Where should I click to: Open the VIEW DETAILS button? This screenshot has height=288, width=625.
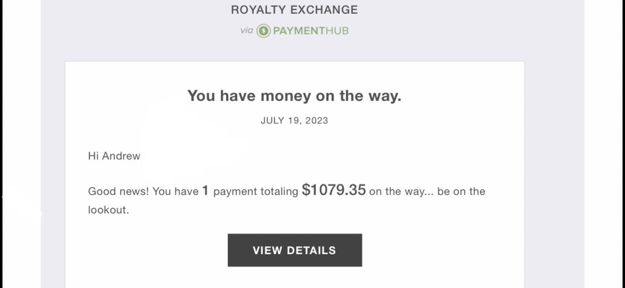coord(295,250)
